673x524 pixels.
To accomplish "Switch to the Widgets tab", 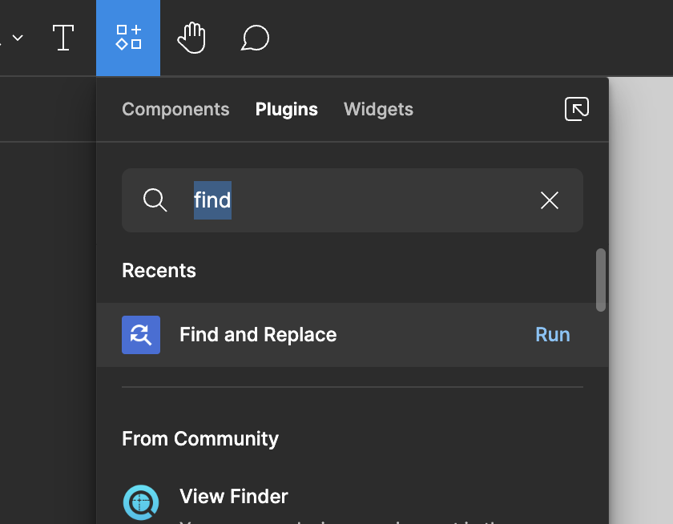I will point(378,110).
